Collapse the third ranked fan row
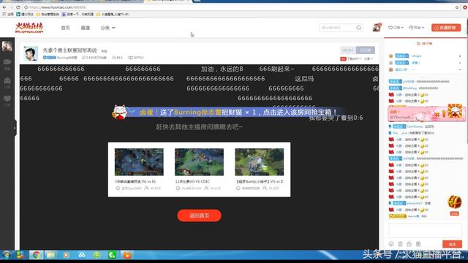 click(x=460, y=69)
